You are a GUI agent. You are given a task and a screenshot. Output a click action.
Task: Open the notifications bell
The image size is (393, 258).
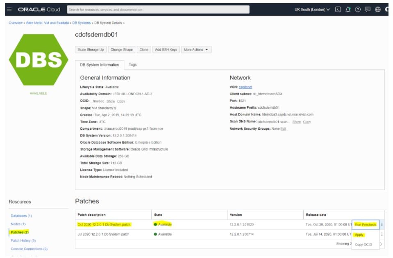(348, 9)
